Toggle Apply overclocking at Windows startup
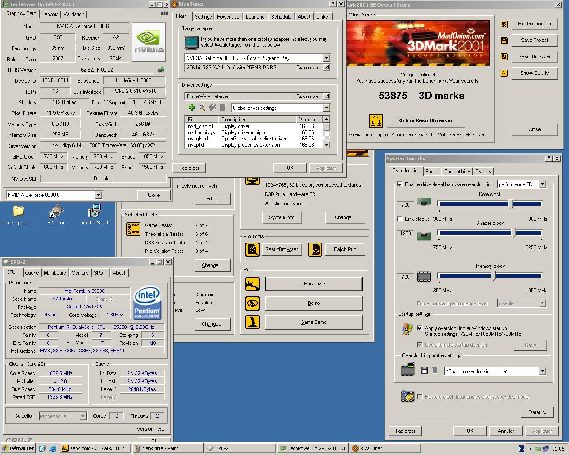The height and width of the screenshot is (455, 569). click(x=420, y=328)
